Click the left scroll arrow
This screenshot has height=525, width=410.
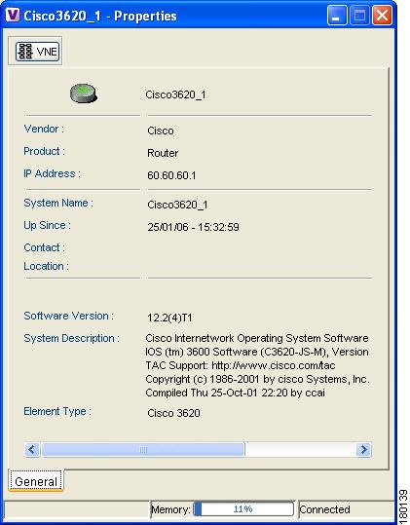point(32,449)
